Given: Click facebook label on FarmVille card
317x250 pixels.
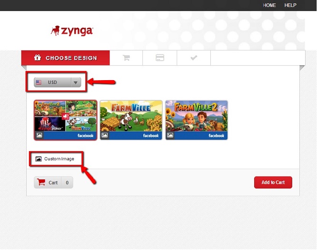Looking at the screenshot, I should pyautogui.click(x=151, y=135).
